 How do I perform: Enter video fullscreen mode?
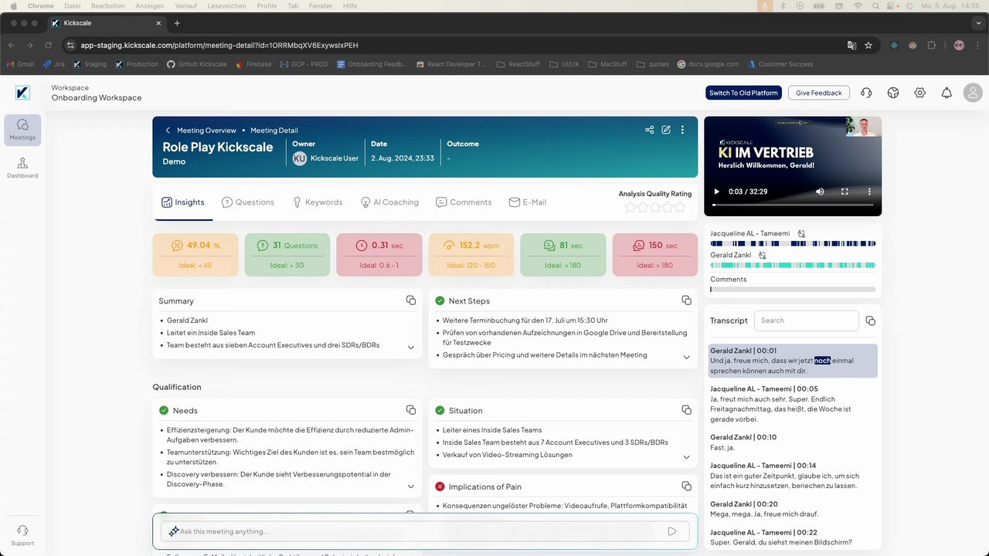click(x=845, y=192)
